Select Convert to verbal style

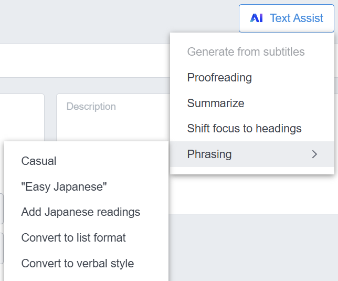(x=78, y=264)
